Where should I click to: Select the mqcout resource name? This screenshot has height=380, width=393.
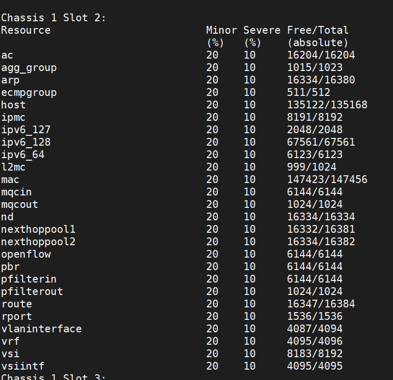(20, 204)
